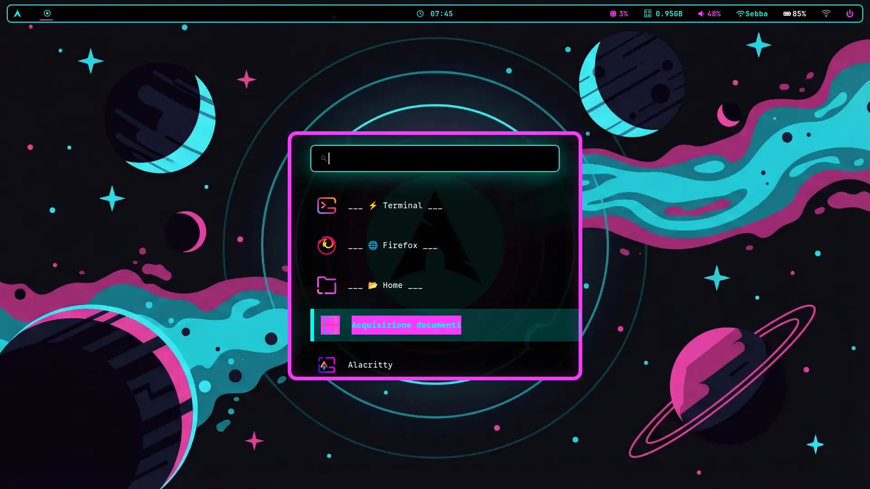Image resolution: width=870 pixels, height=489 pixels.
Task: Select the active workspace indicator
Action: click(x=47, y=14)
